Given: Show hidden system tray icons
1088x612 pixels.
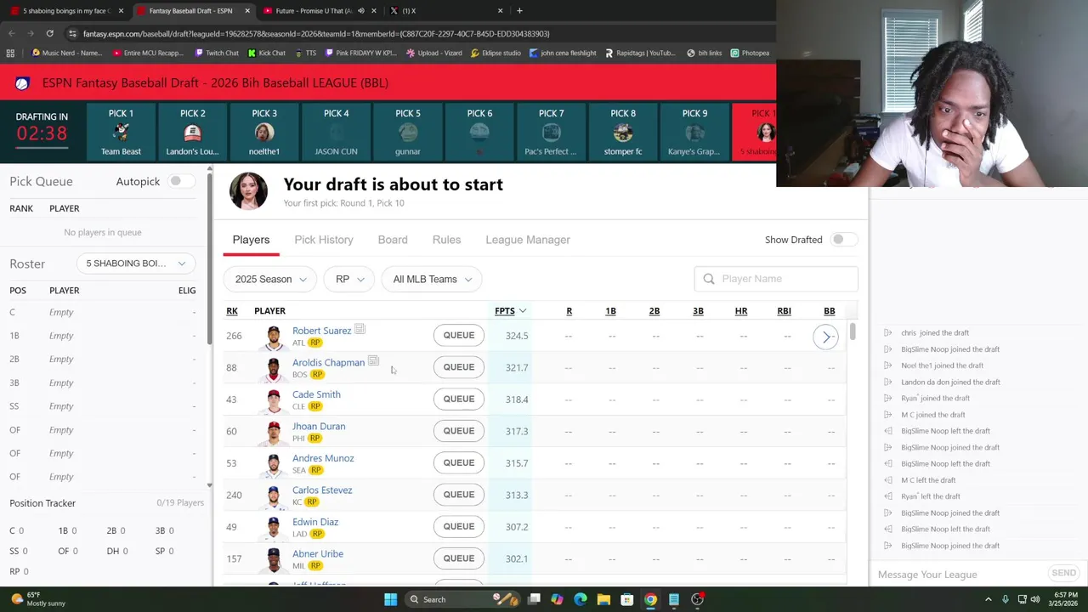Looking at the screenshot, I should (x=988, y=599).
